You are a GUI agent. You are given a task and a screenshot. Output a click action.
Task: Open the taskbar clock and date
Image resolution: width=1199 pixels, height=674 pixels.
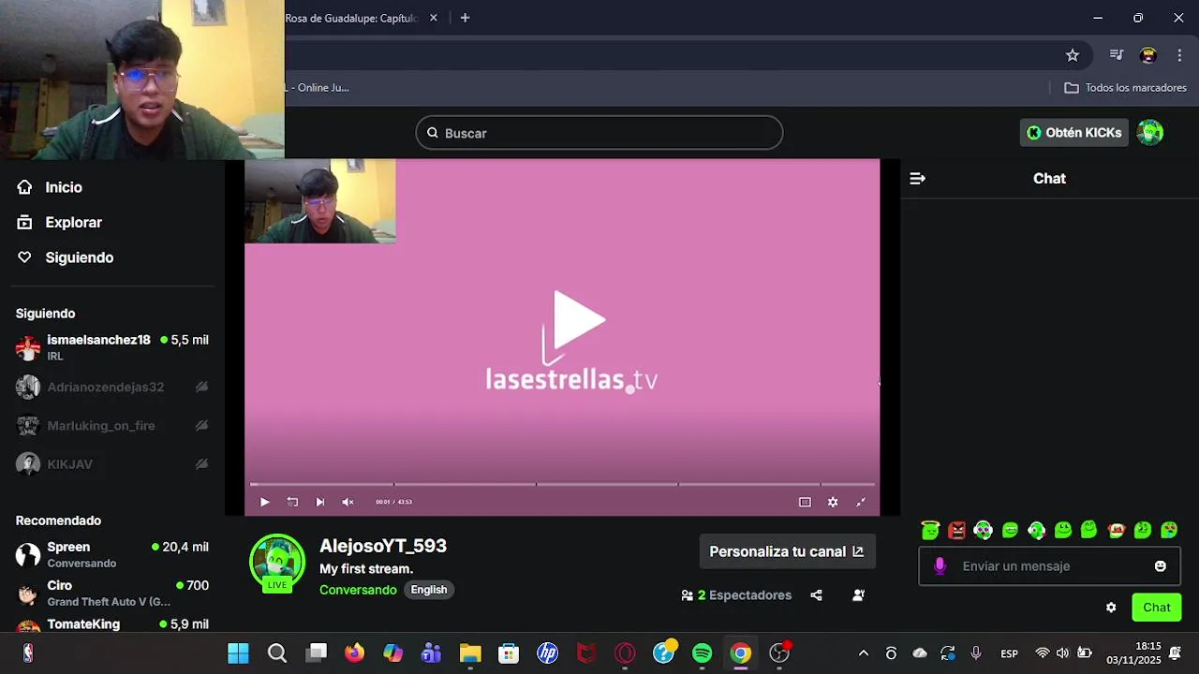[1134, 653]
